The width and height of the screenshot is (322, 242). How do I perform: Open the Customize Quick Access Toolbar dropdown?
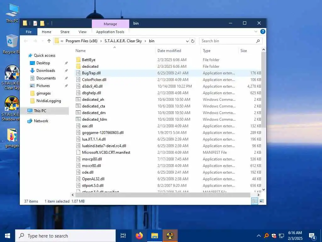click(x=48, y=23)
